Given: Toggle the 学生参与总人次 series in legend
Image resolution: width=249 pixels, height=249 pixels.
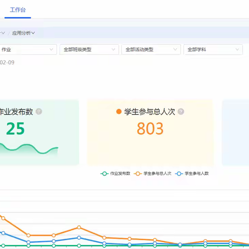Looking at the screenshot, I should click(x=153, y=173).
